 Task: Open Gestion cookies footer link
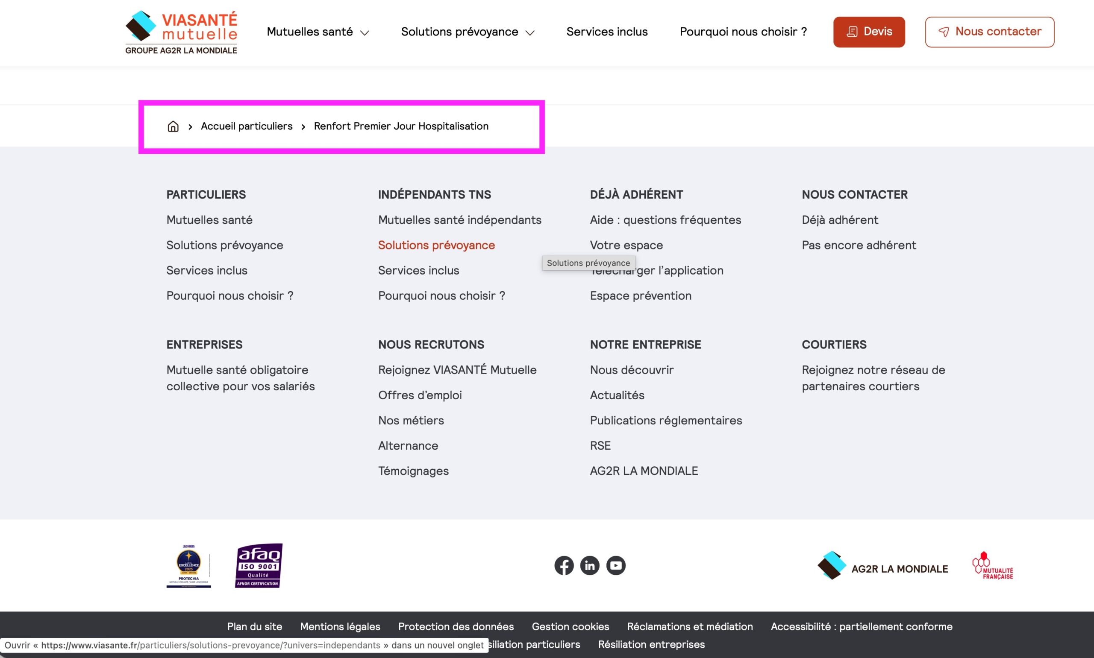click(571, 626)
